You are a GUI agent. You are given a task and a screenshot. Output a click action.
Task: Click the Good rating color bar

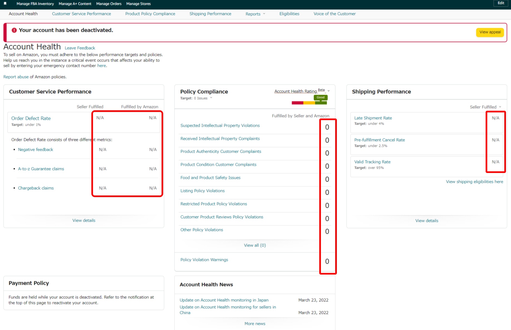[x=309, y=103]
